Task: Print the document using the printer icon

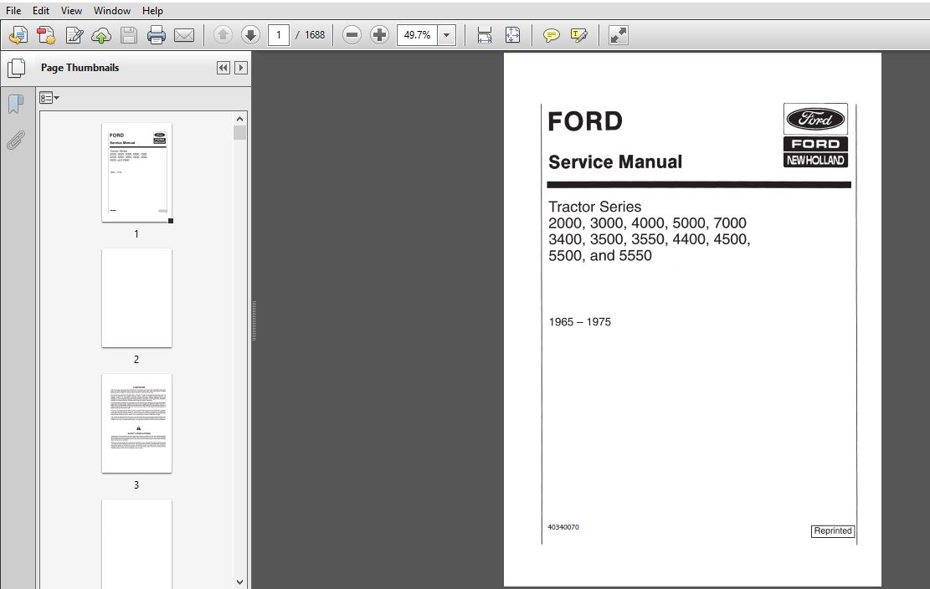Action: coord(156,35)
